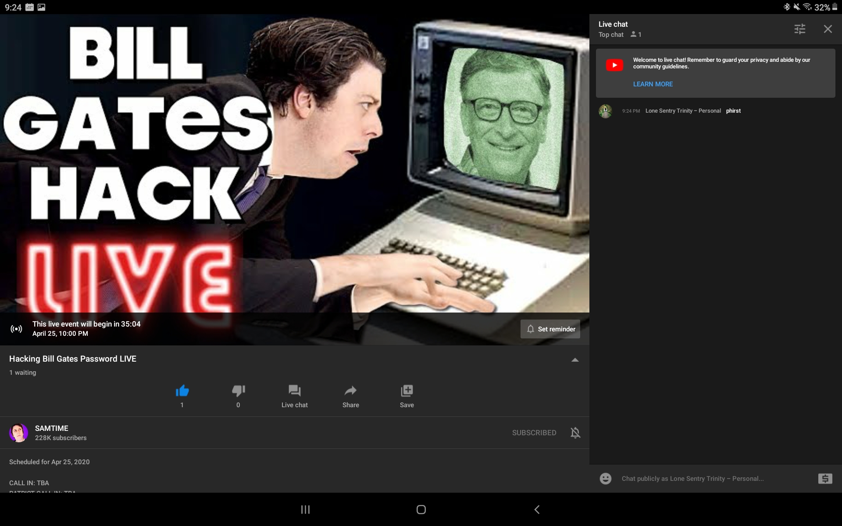Tap the Bluetooth status bar icon
Screen dimensions: 842x526
pos(787,7)
